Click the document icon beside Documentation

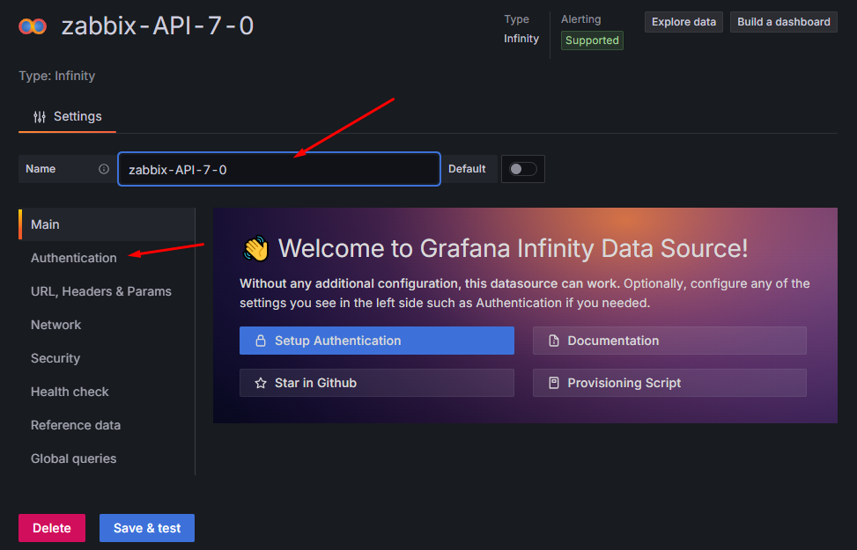point(553,341)
